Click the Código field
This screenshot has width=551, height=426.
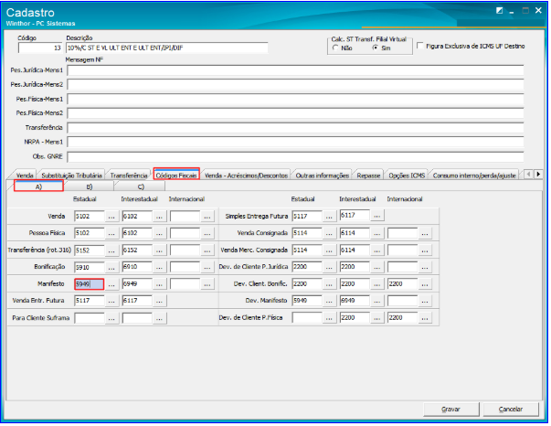pyautogui.click(x=40, y=48)
